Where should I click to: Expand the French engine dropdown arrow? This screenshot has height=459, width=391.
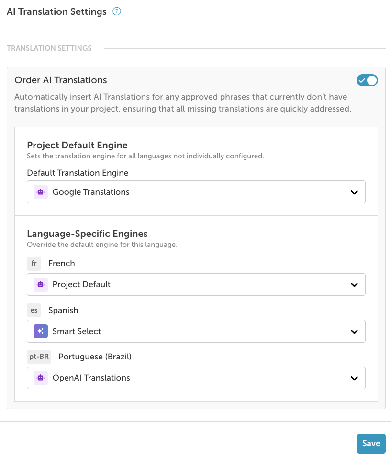(x=354, y=285)
